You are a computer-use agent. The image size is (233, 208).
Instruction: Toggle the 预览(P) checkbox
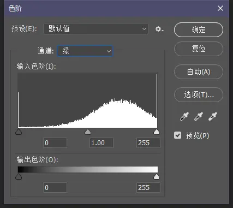(x=177, y=135)
